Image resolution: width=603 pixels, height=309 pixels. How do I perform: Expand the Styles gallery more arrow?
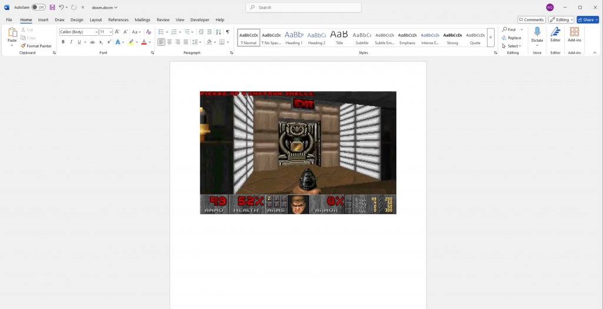point(491,37)
